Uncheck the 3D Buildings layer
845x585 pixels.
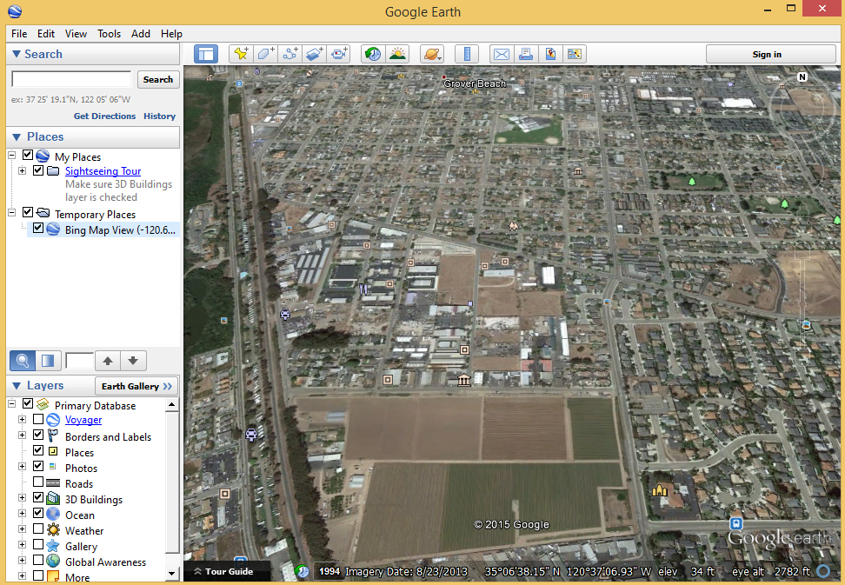click(38, 497)
